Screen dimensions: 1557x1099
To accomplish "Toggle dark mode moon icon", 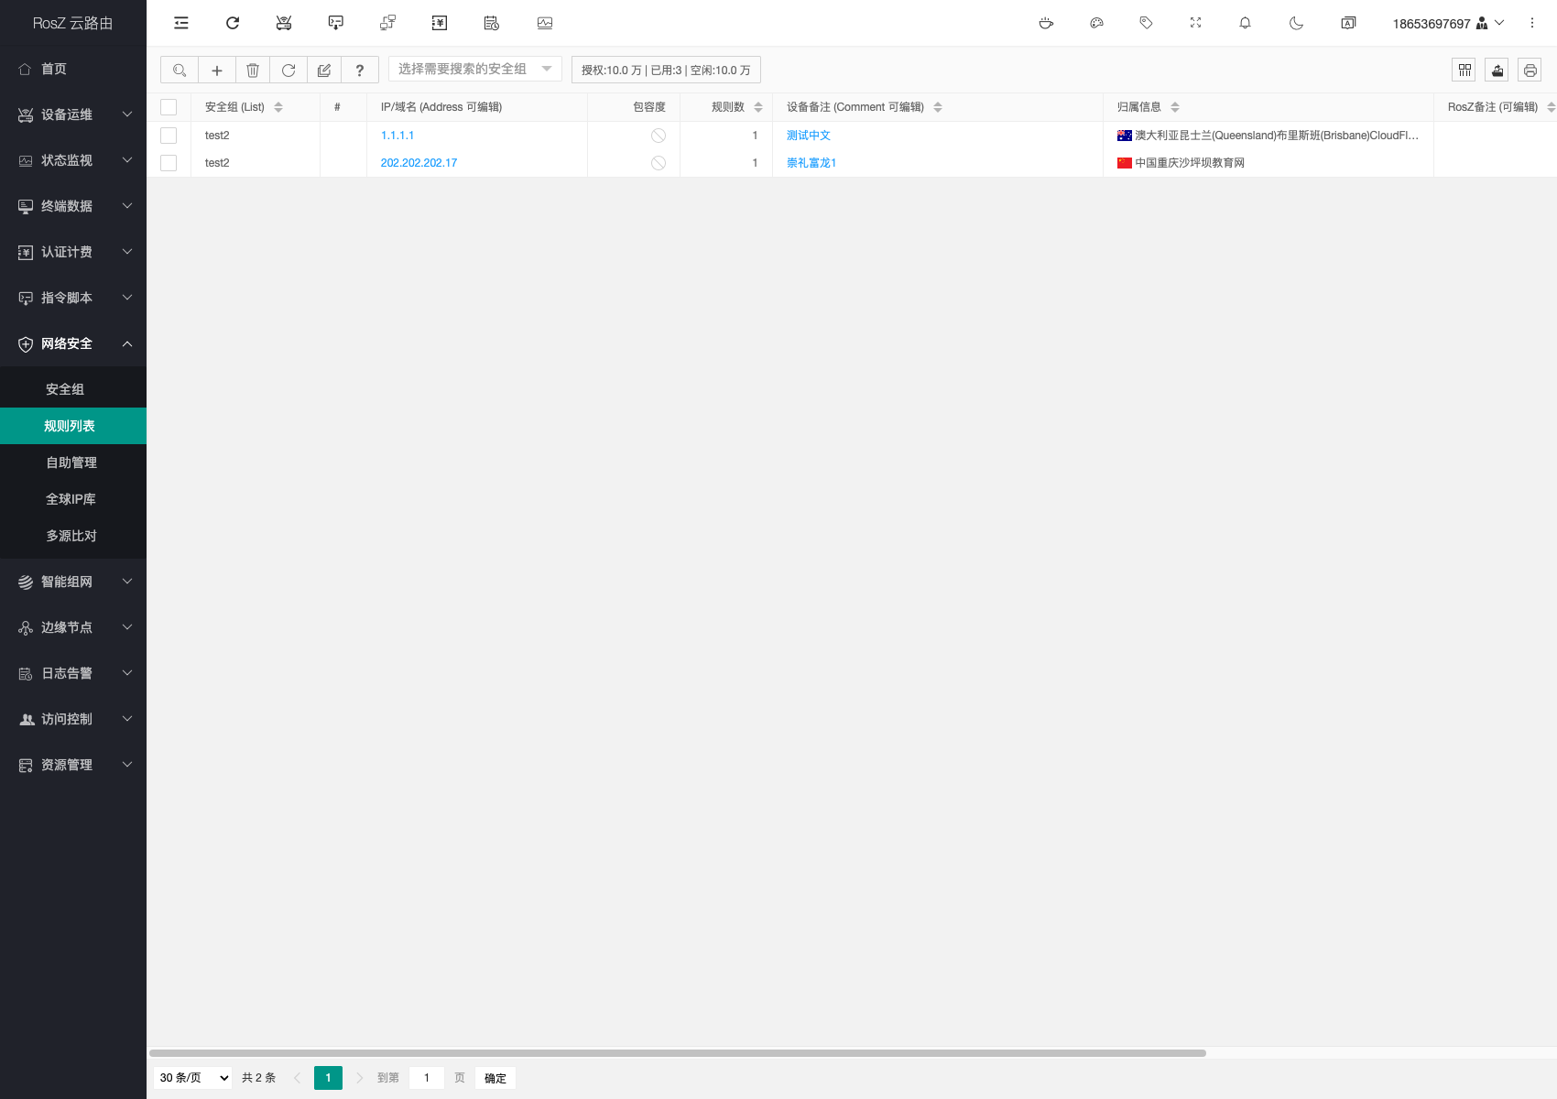I will pos(1296,23).
